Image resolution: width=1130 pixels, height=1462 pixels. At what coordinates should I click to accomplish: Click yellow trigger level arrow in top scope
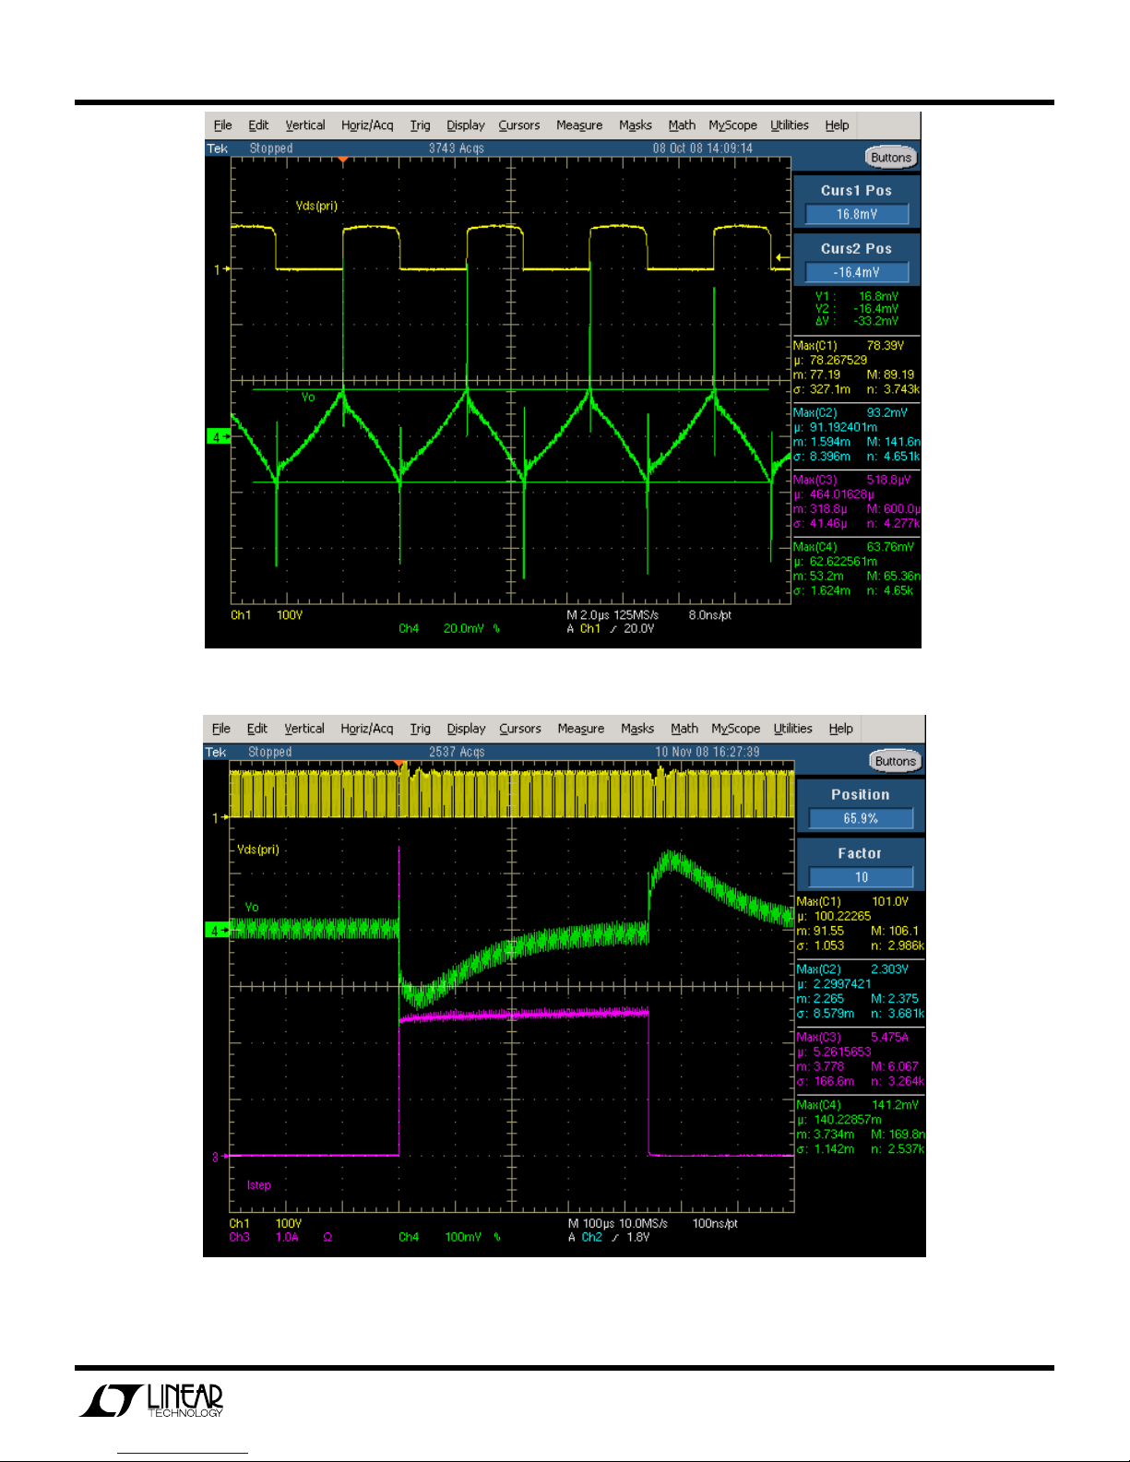782,257
